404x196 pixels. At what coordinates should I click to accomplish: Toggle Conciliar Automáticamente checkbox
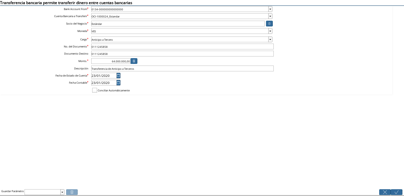(x=94, y=90)
